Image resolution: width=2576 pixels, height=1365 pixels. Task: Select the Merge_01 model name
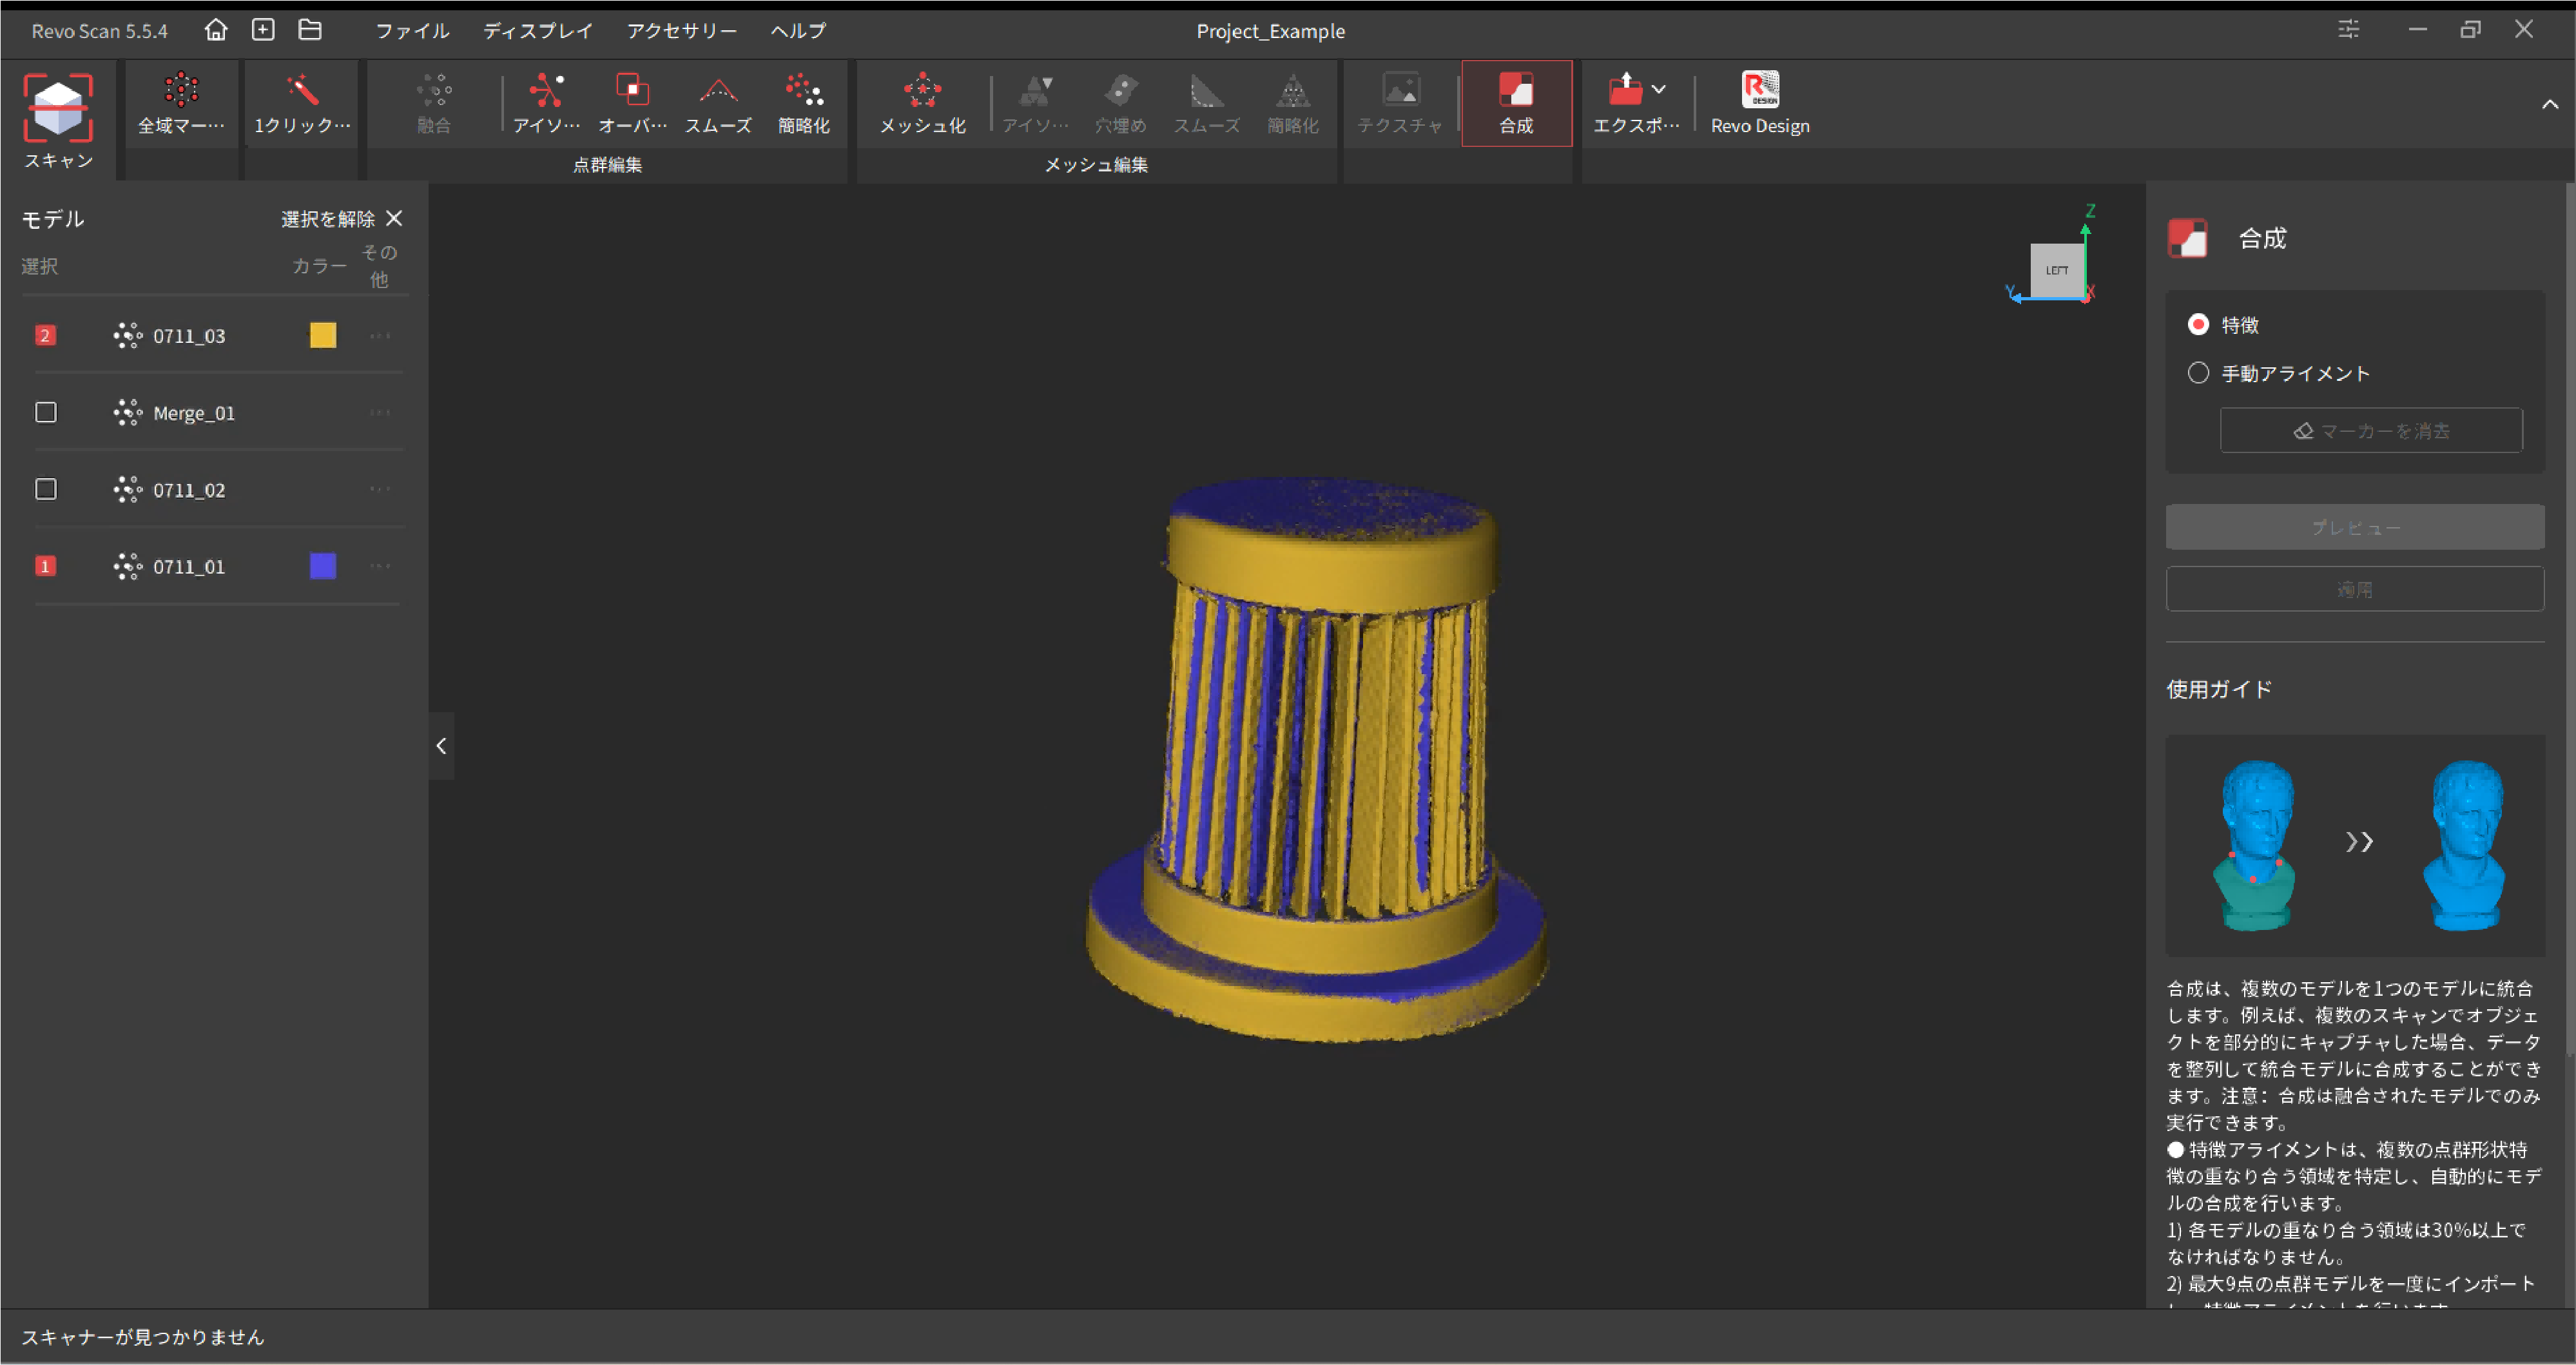point(194,413)
